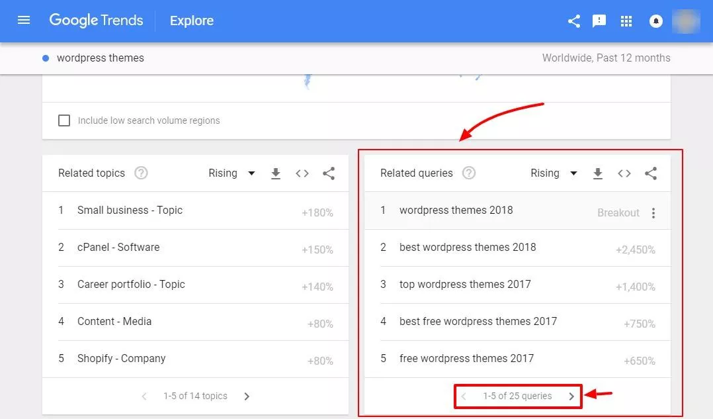The image size is (713, 419).
Task: Download Related topics data as CSV
Action: click(276, 173)
